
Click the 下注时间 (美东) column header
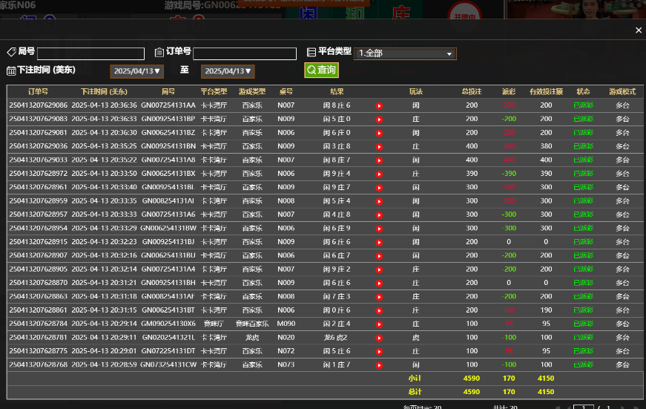click(104, 91)
